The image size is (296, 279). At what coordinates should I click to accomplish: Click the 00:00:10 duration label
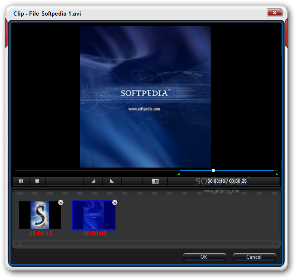41,233
